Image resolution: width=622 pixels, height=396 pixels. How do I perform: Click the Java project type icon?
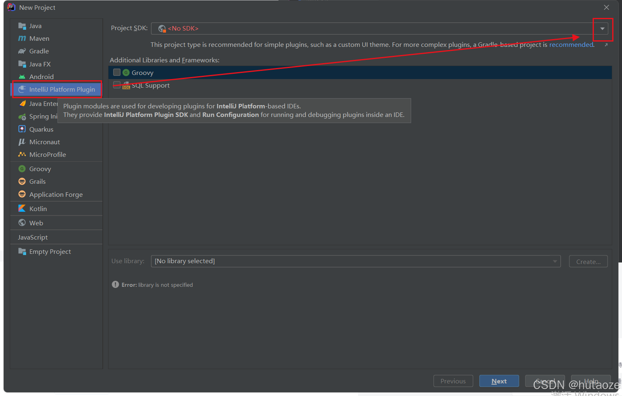pyautogui.click(x=22, y=26)
